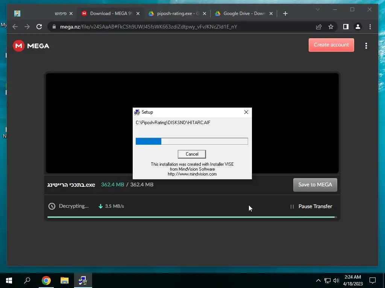The height and width of the screenshot is (288, 385).
Task: Click the Decrypting clock icon
Action: click(52, 206)
